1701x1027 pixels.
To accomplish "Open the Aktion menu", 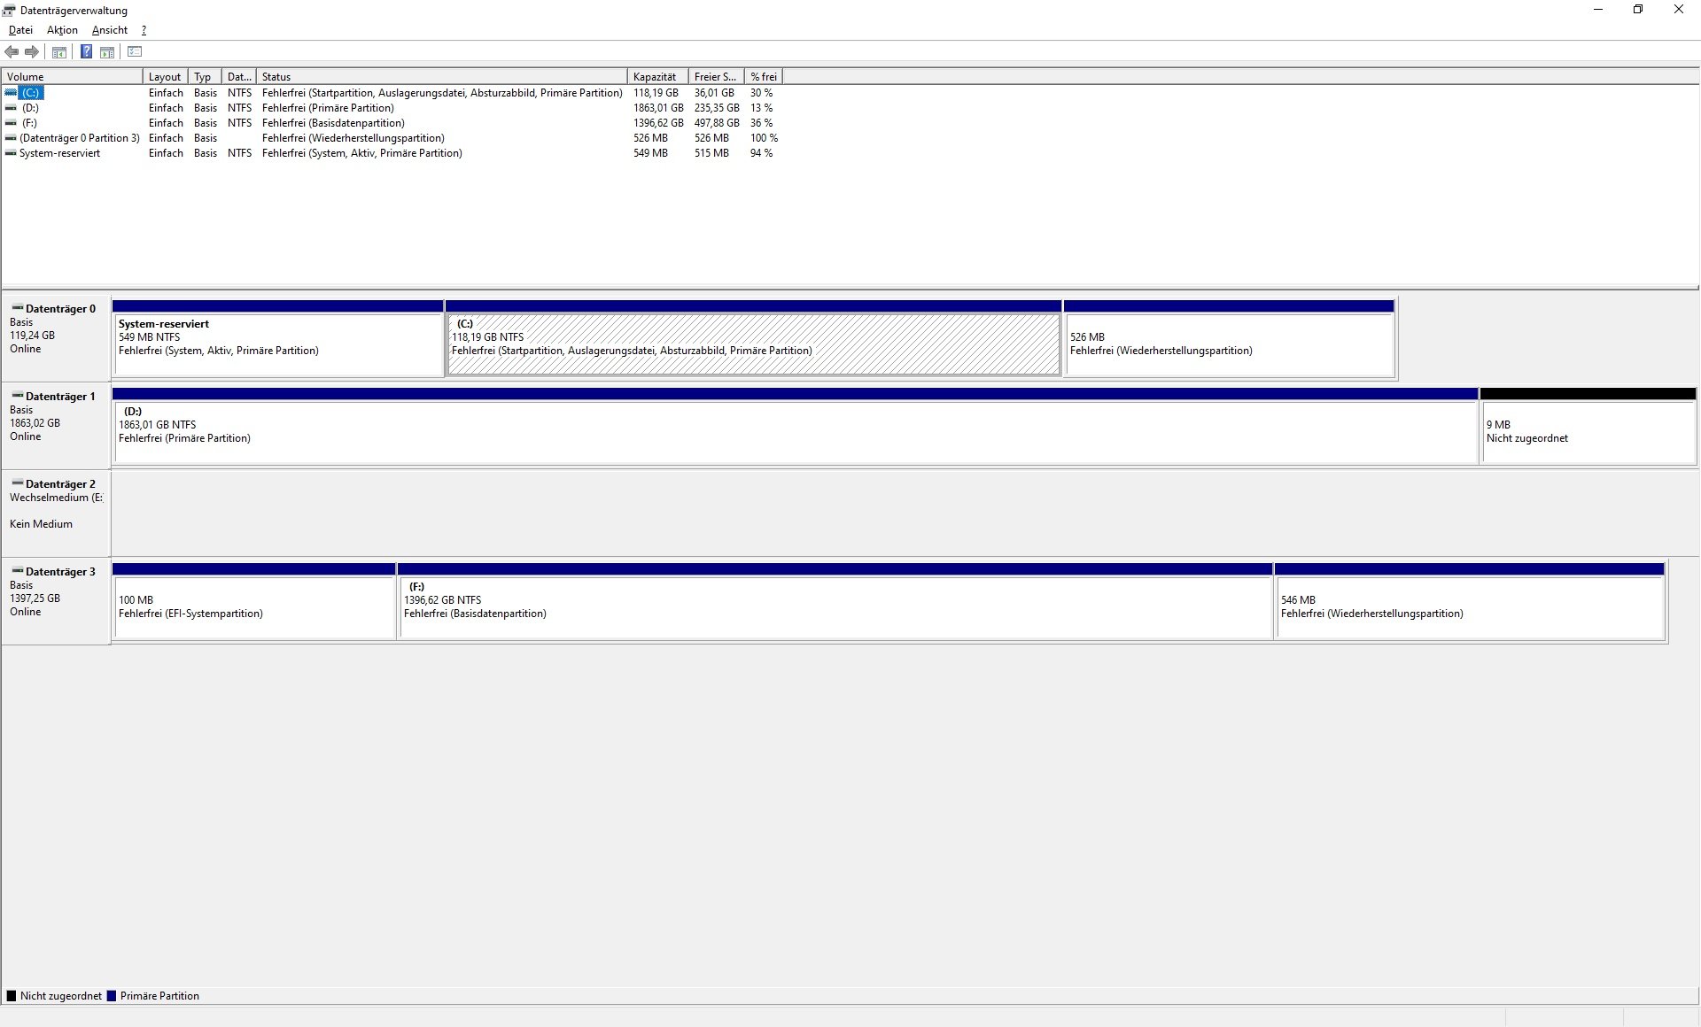I will 62,30.
